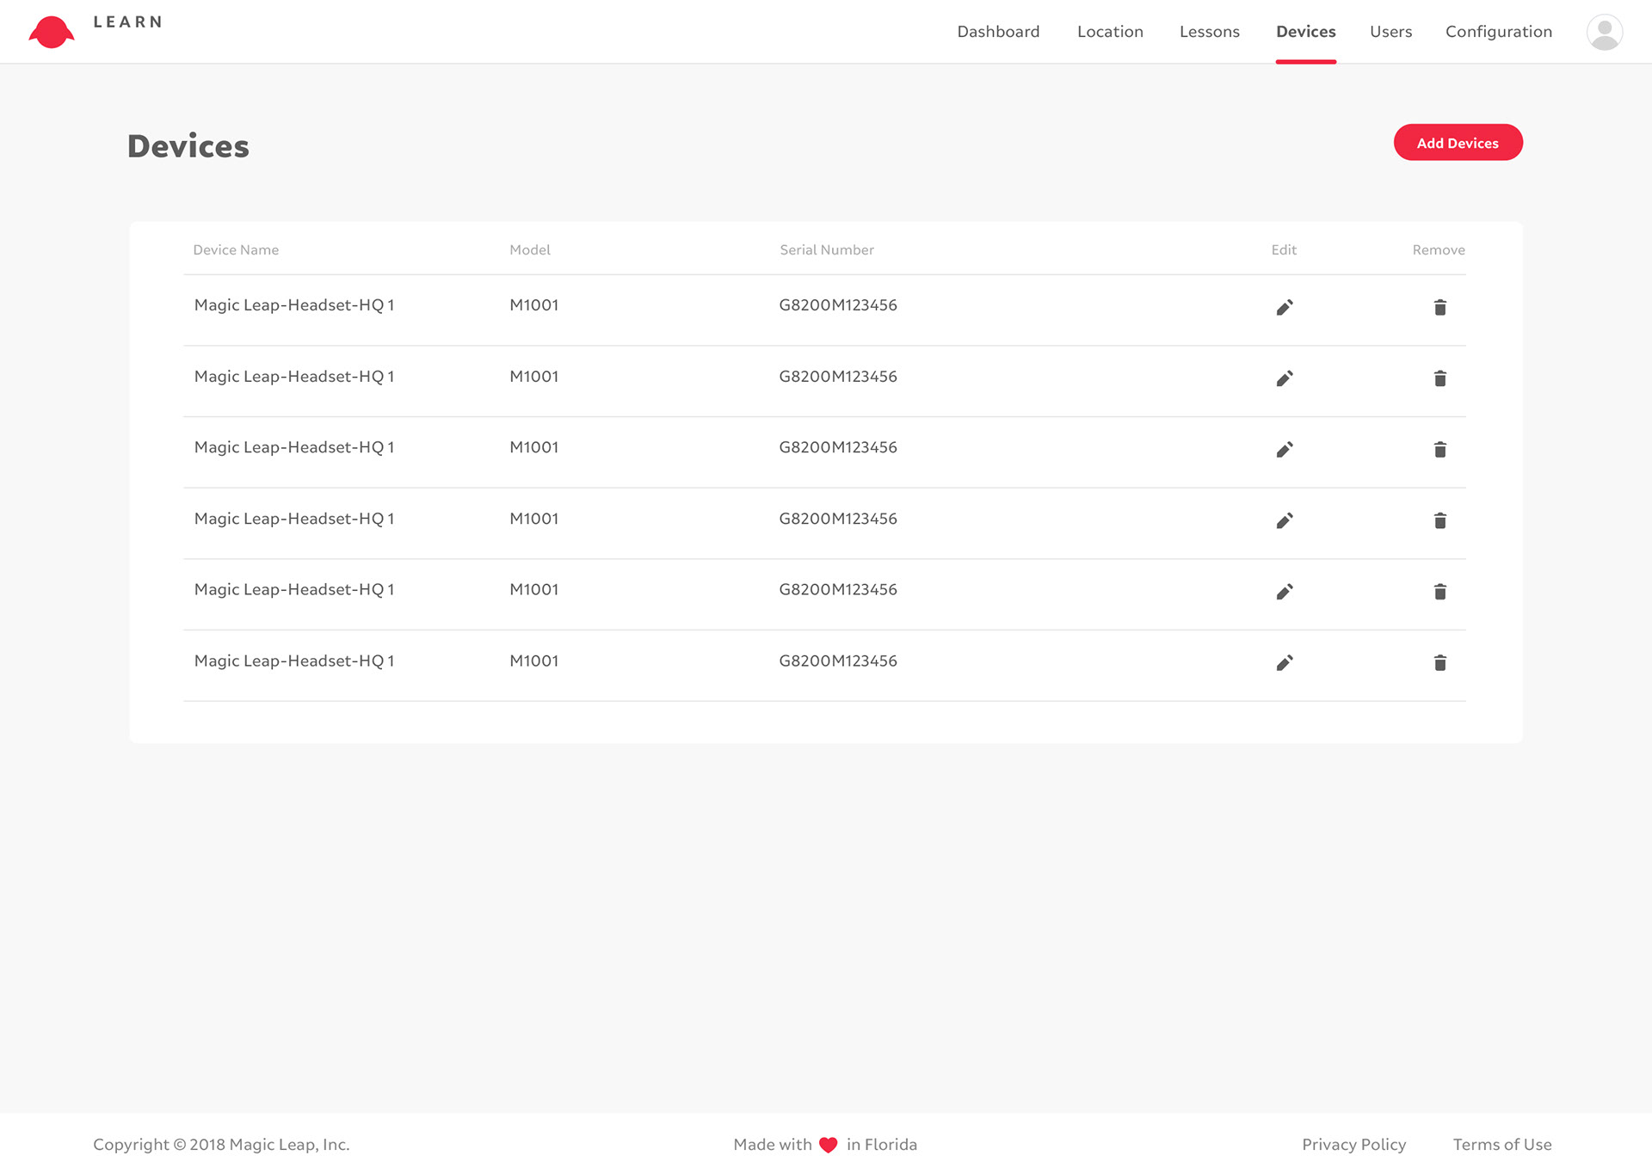Click the Serial Number column header
This screenshot has width=1652, height=1174.
coord(826,250)
